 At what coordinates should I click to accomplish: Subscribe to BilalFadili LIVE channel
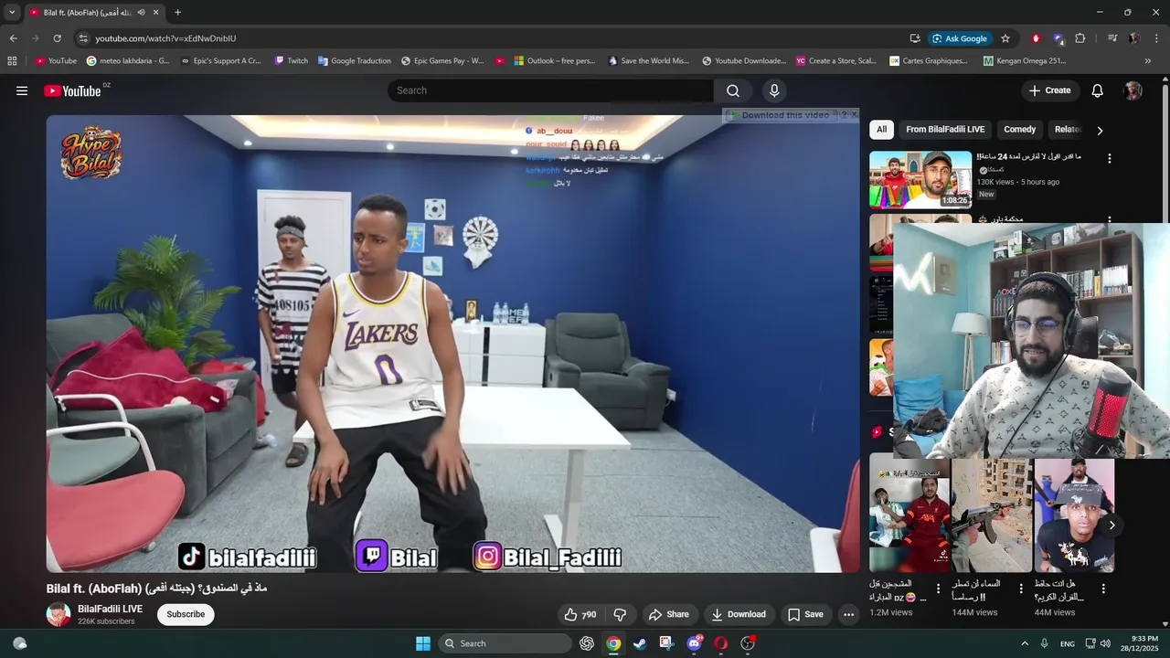[186, 614]
